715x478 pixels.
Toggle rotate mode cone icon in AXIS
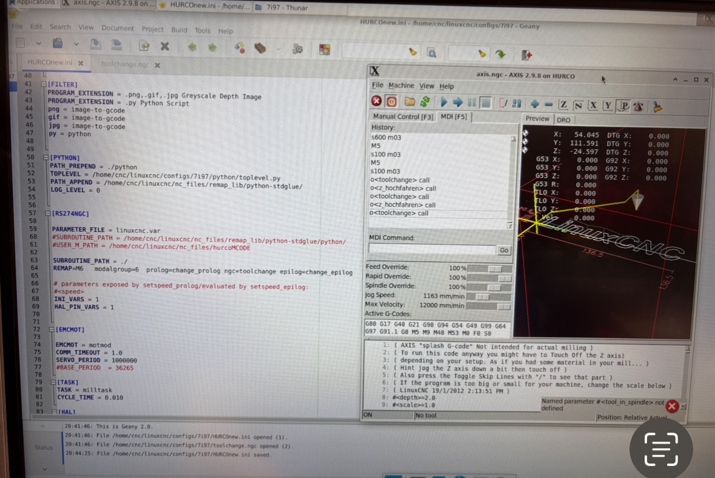tap(638, 107)
